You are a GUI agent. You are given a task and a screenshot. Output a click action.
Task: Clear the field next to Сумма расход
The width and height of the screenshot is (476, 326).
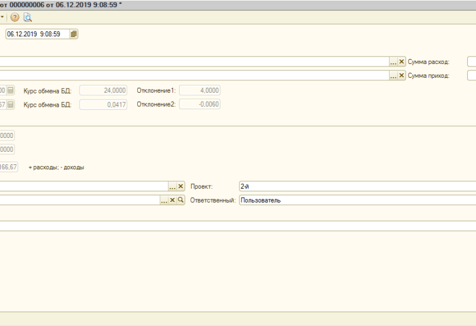tap(401, 62)
